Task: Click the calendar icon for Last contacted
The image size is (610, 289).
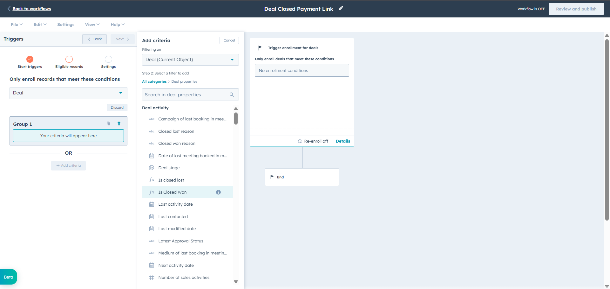Action: 152,217
